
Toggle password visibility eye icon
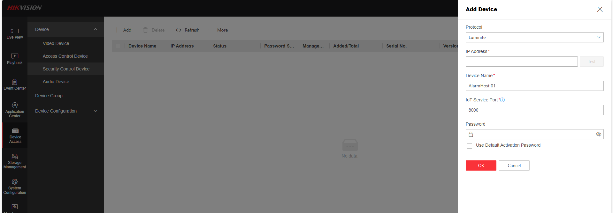pos(598,134)
